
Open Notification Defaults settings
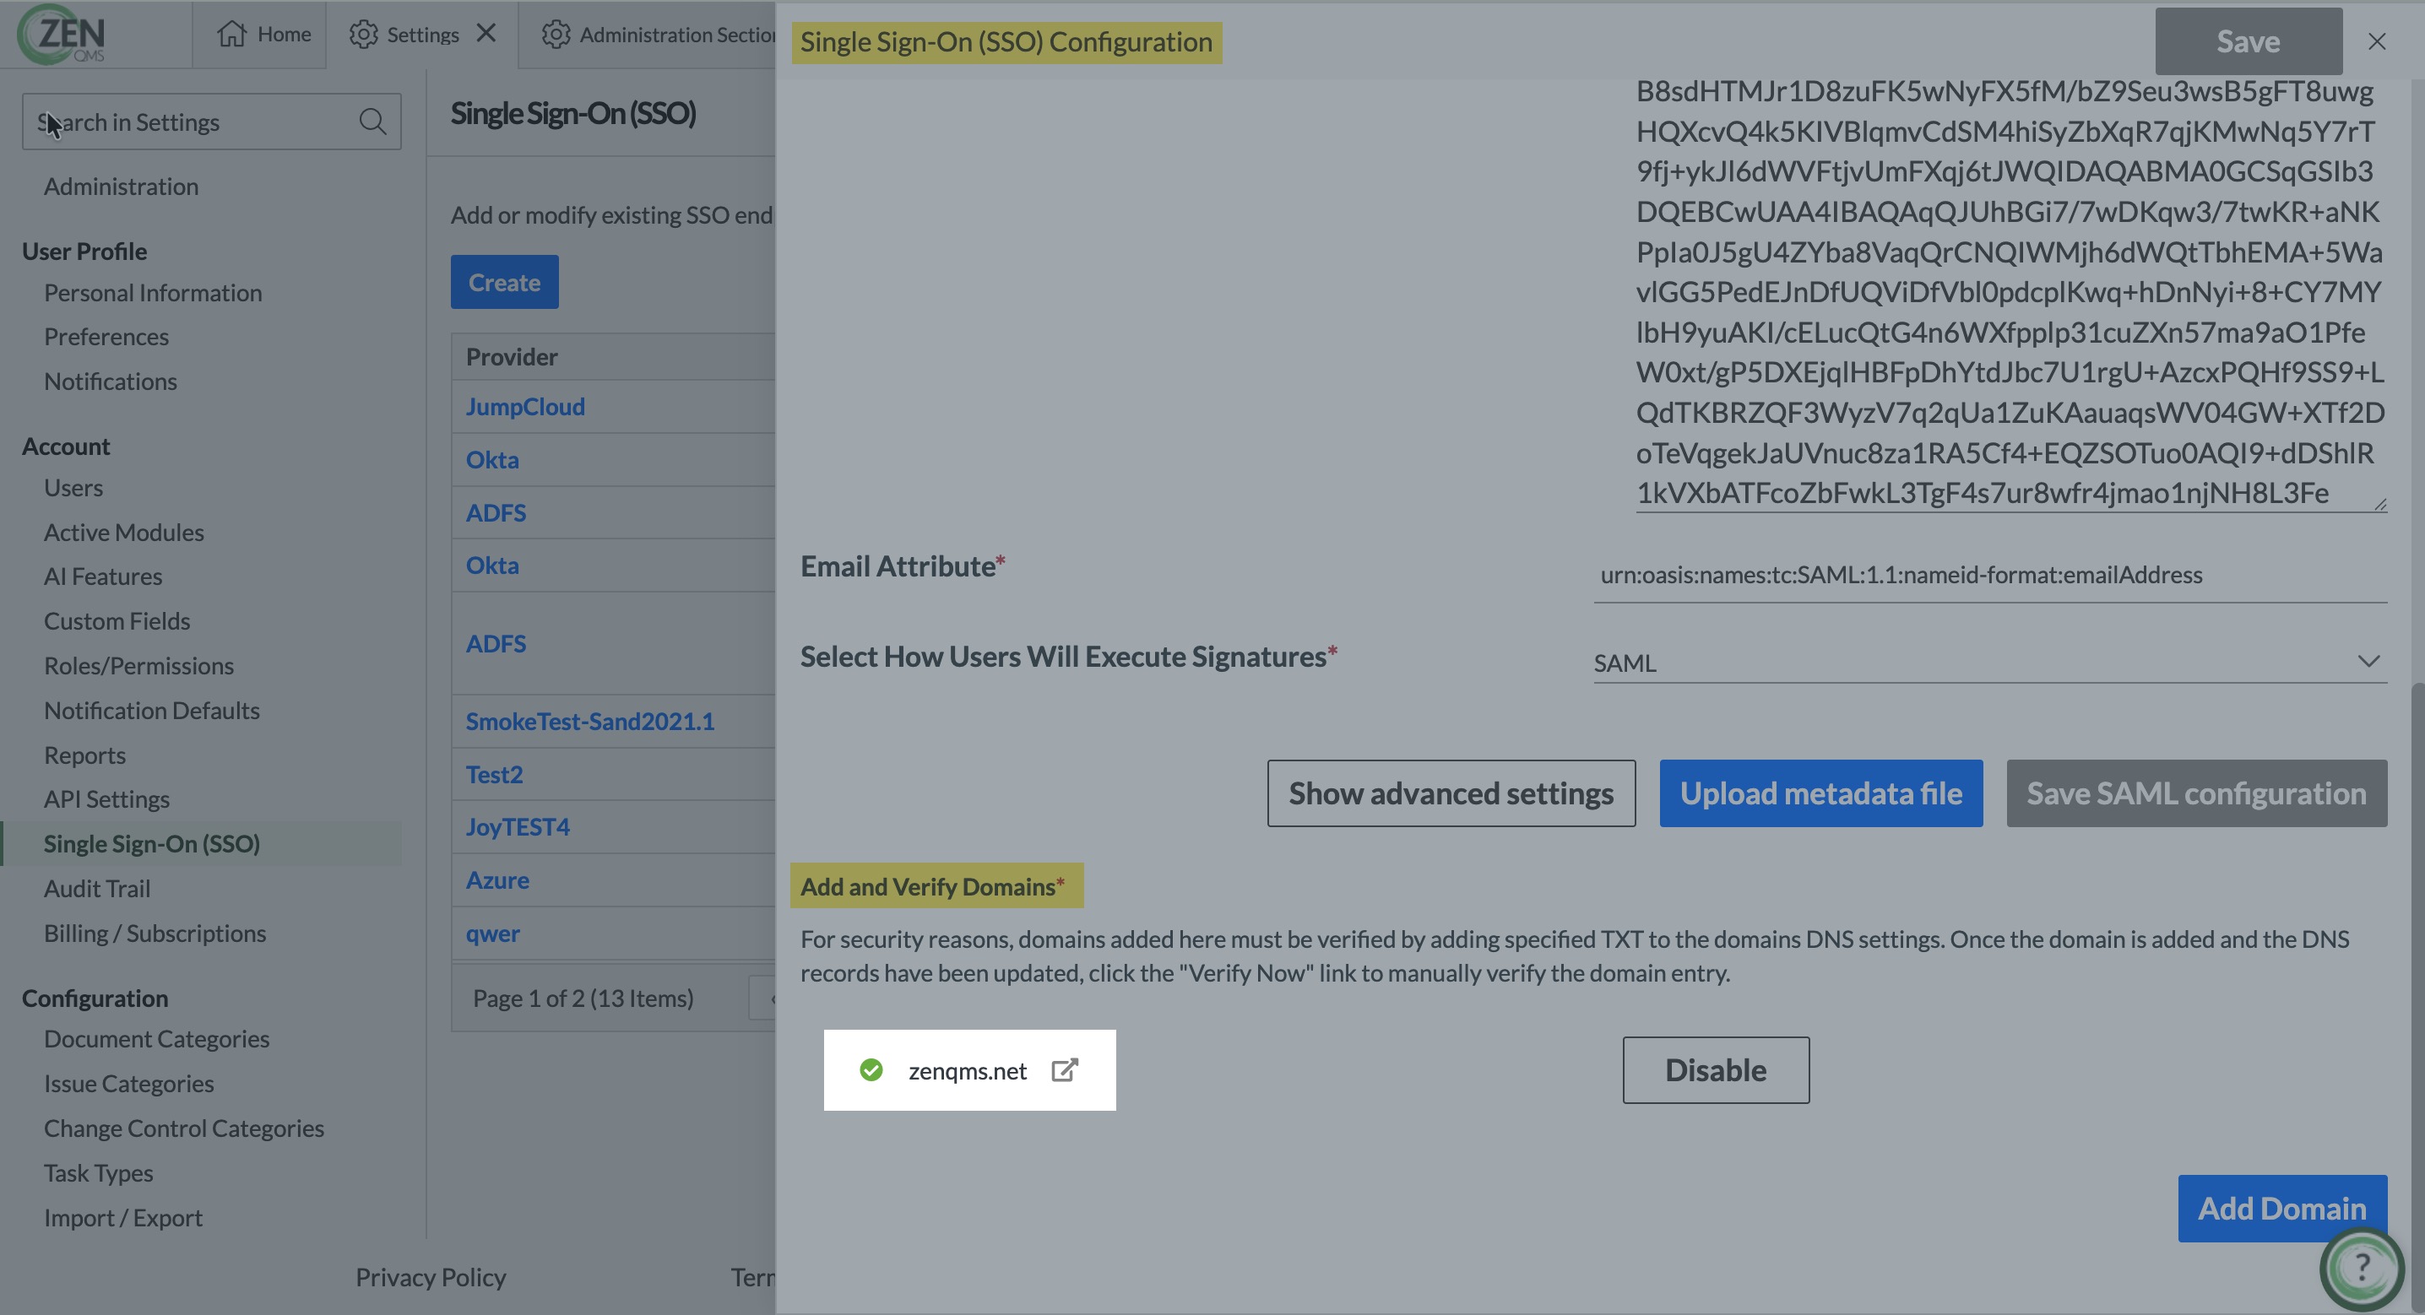tap(152, 711)
